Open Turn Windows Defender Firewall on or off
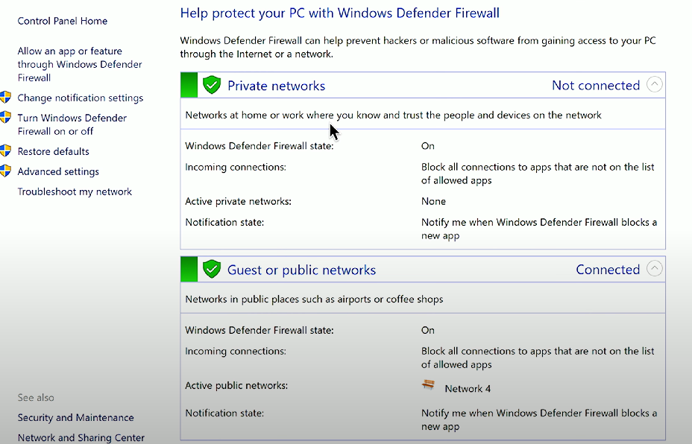 tap(72, 124)
